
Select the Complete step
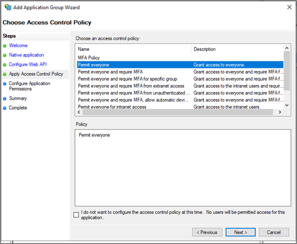18,108
